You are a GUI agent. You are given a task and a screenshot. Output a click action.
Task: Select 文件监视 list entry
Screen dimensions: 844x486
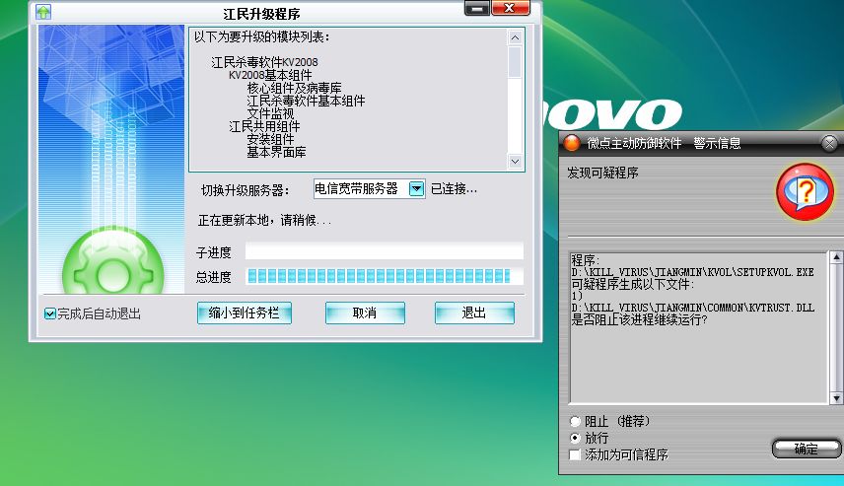270,114
